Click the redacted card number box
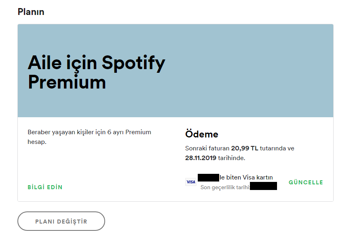Screen dimensions: 349x247 tap(208, 177)
